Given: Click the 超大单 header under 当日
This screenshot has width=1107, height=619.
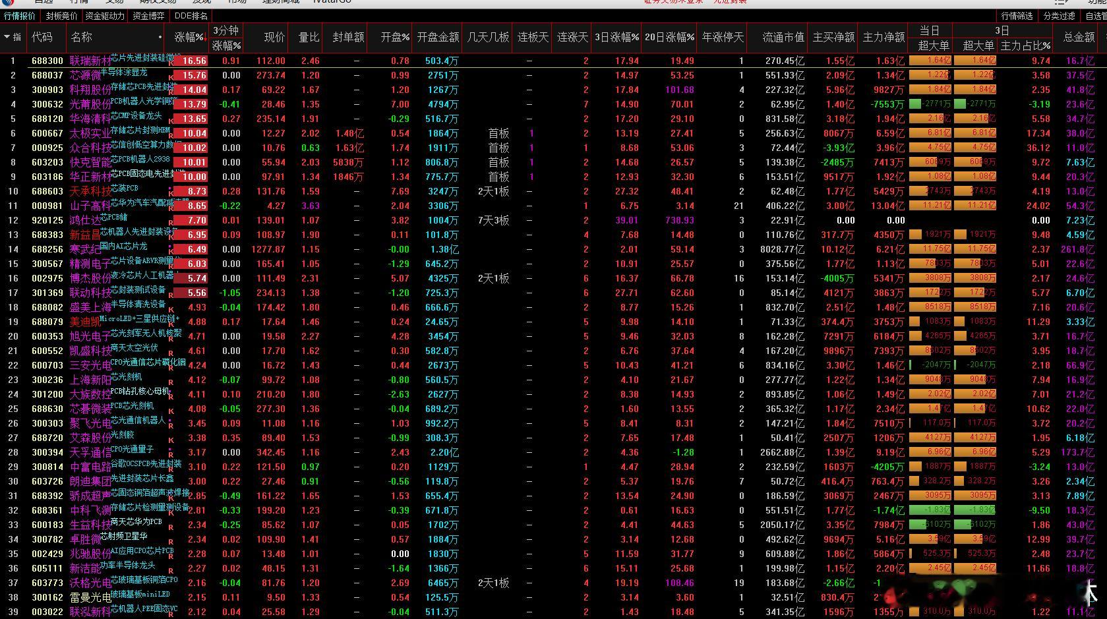Looking at the screenshot, I should tap(934, 45).
